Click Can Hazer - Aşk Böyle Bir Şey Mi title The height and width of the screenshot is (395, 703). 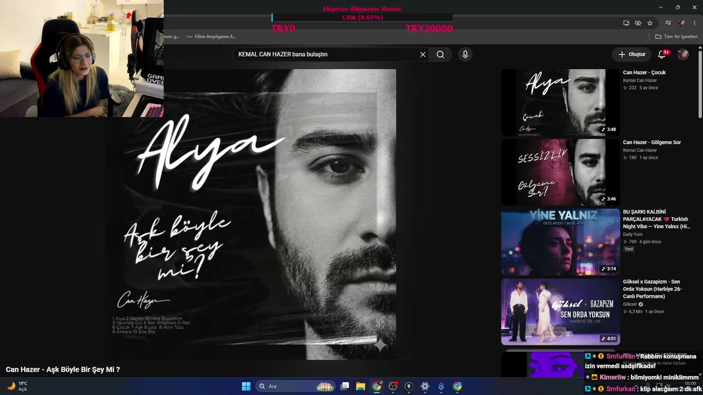coord(63,370)
